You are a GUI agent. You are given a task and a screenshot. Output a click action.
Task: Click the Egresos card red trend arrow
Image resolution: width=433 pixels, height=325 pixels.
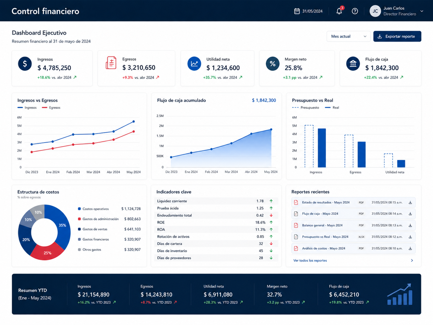[158, 77]
